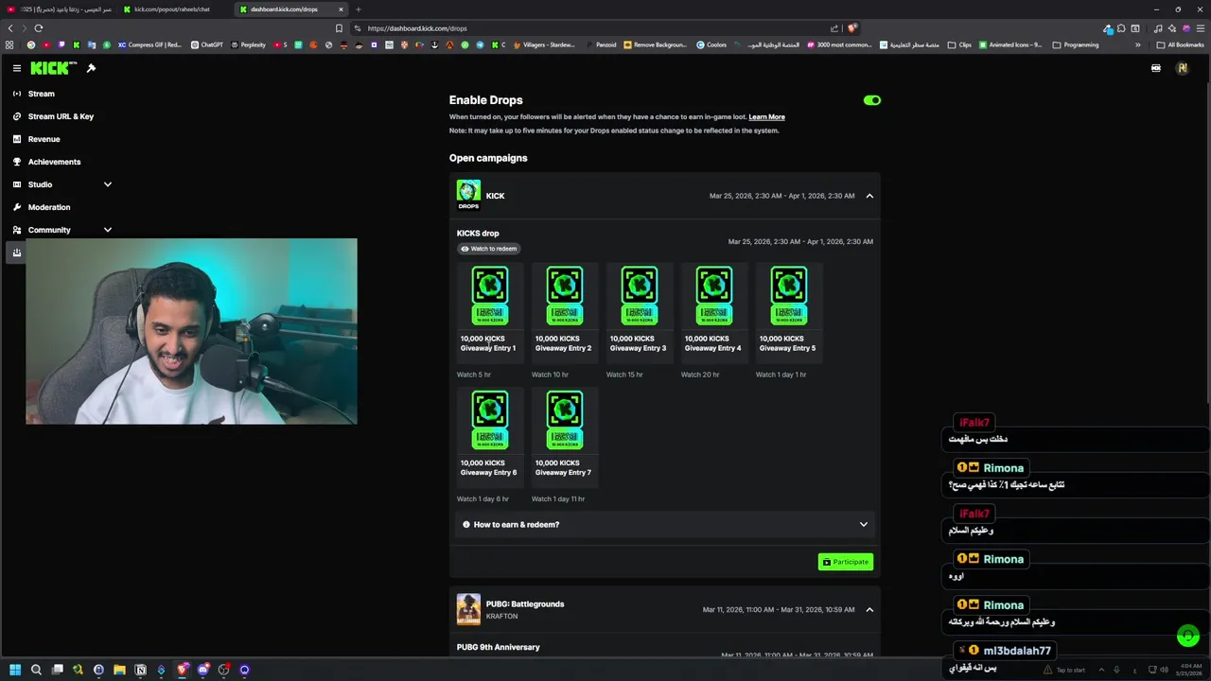
Task: Click the green Participate button
Action: pos(846,562)
